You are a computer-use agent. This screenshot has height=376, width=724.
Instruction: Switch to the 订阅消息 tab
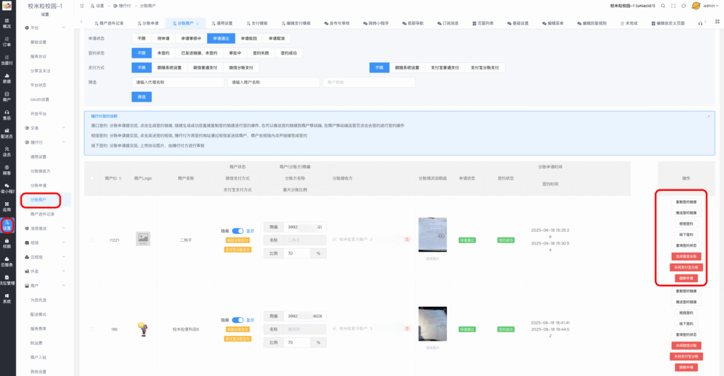pyautogui.click(x=448, y=23)
